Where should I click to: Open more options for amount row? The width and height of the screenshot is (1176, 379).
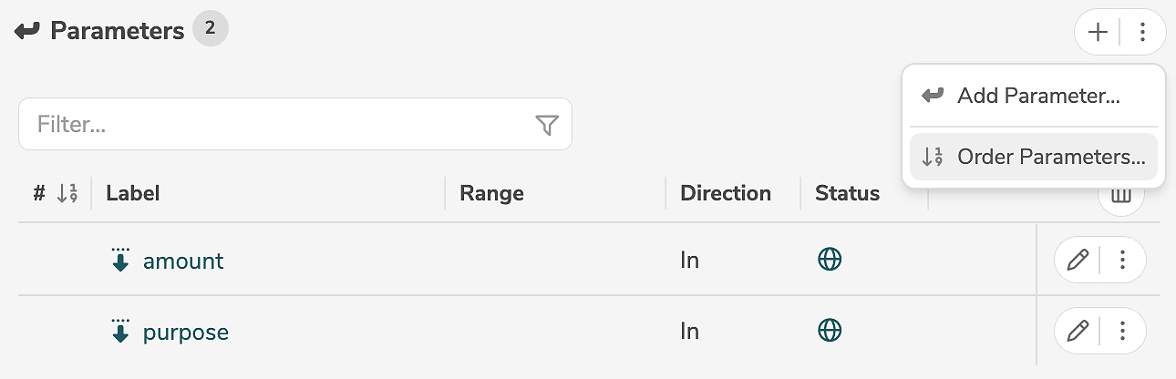pyautogui.click(x=1123, y=261)
